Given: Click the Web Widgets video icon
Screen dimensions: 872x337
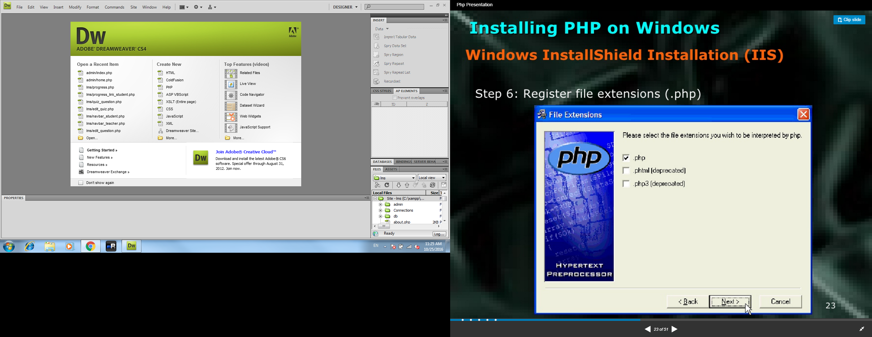Looking at the screenshot, I should 231,117.
